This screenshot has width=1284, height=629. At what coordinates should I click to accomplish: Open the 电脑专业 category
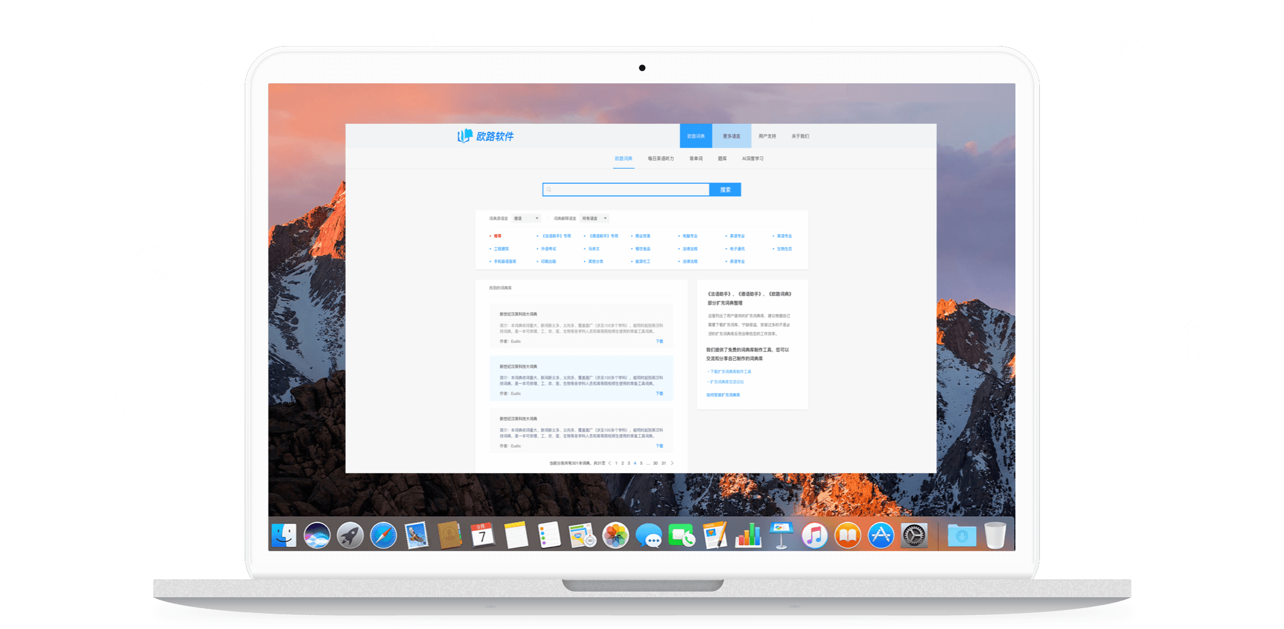tap(690, 236)
